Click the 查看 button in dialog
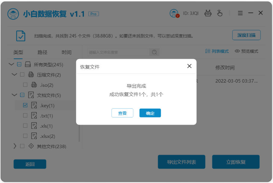This screenshot has height=183, width=273. click(122, 113)
